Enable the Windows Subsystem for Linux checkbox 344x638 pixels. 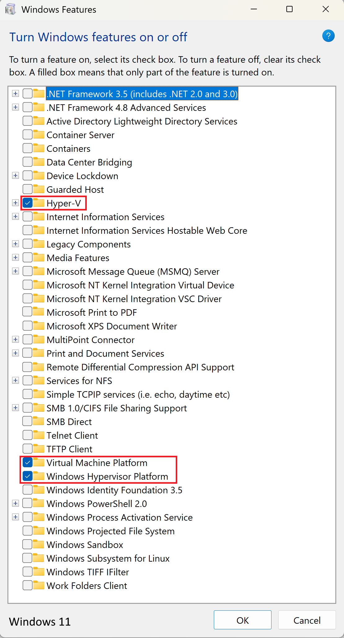tap(28, 558)
